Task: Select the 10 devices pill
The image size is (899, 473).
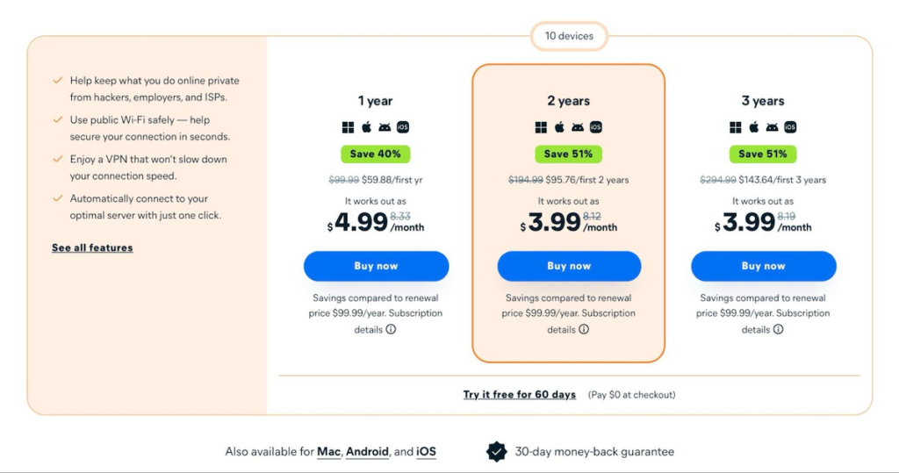Action: tap(569, 36)
